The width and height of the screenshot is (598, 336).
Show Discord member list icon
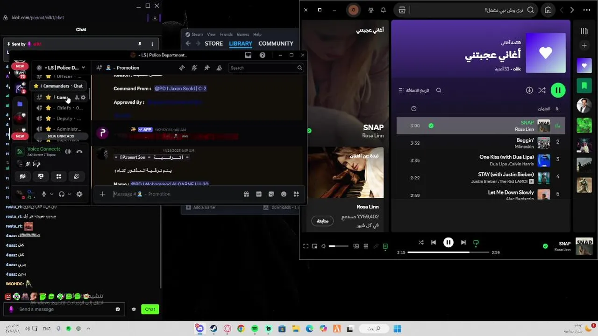click(x=219, y=68)
